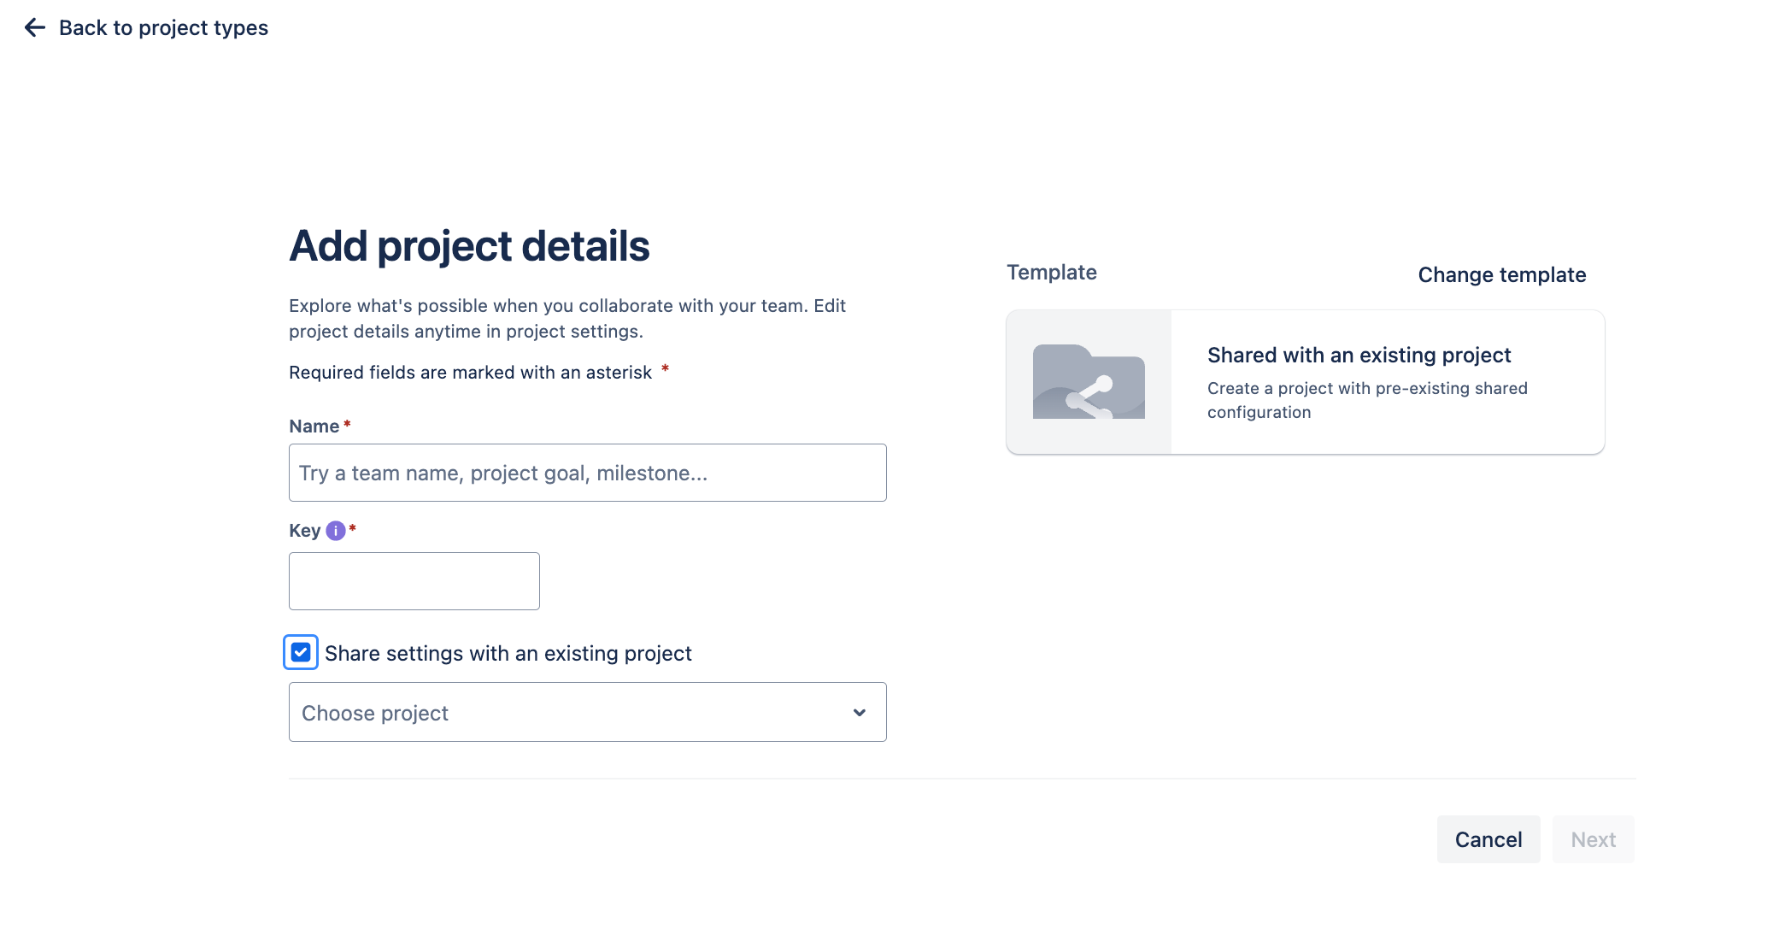
Task: Select the "Shared with an existing project" template card
Action: (x=1305, y=382)
